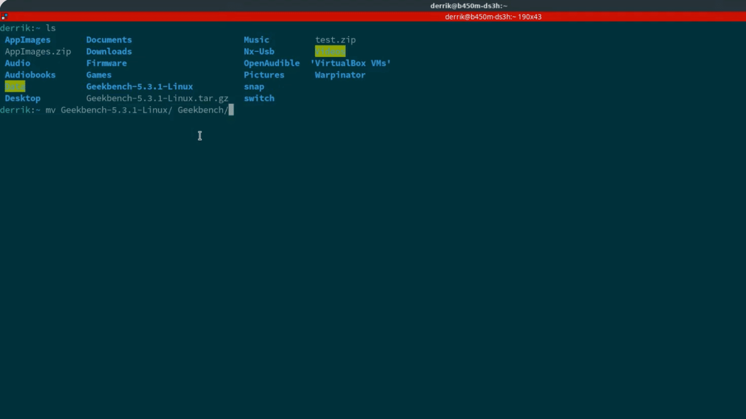Click the 'VirtualBox VMs' directory name

coord(350,63)
